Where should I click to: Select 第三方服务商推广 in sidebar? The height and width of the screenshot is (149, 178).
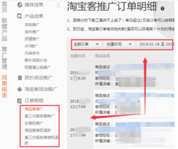(x=39, y=116)
